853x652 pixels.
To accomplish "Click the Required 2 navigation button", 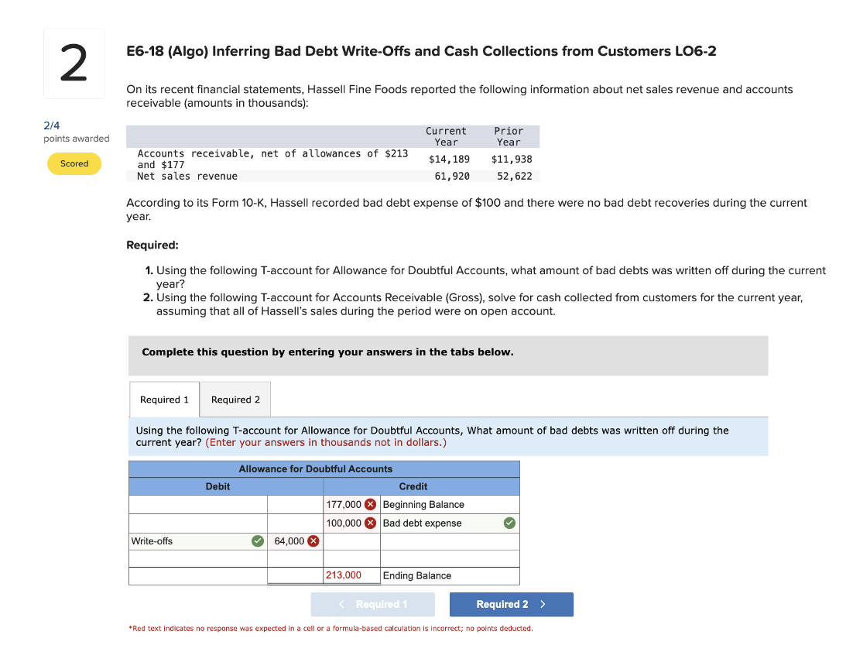I will [x=511, y=604].
